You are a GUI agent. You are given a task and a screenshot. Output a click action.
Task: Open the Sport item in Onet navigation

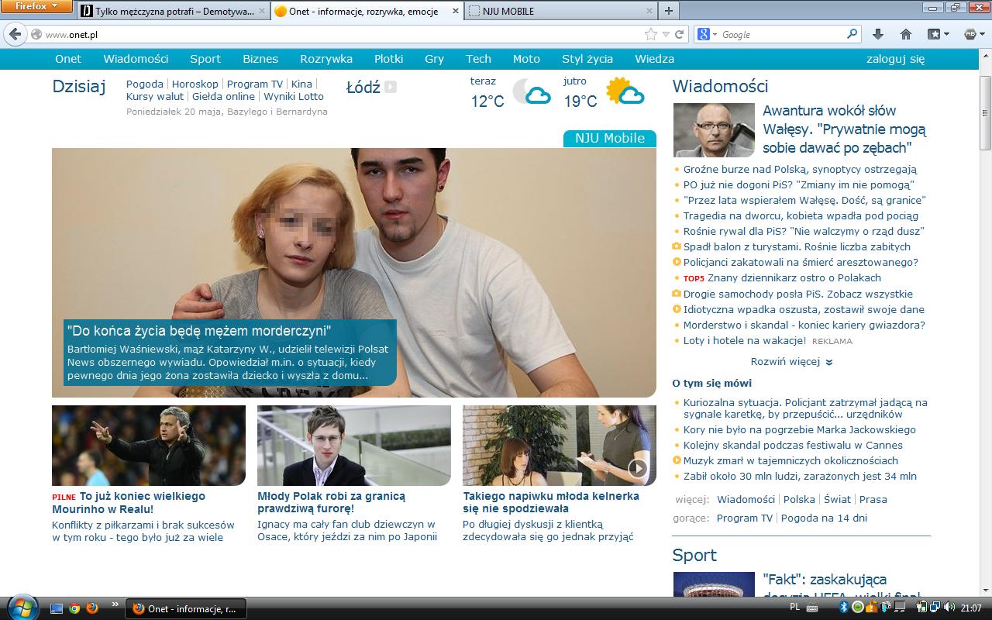(205, 59)
